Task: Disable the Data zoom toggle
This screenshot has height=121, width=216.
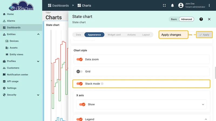Action: click(x=79, y=59)
